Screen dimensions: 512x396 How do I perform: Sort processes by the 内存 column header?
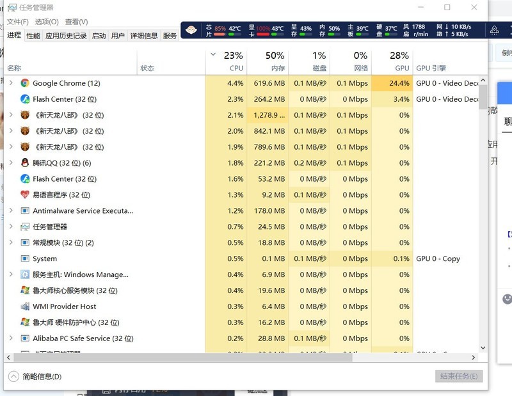tap(268, 61)
